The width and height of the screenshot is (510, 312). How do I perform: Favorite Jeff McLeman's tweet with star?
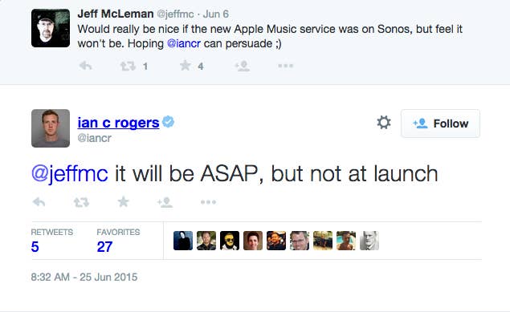(x=186, y=66)
